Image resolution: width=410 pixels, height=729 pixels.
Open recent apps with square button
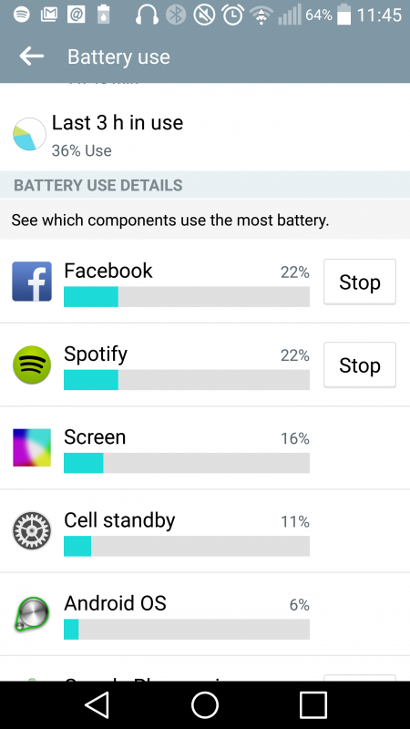[313, 705]
